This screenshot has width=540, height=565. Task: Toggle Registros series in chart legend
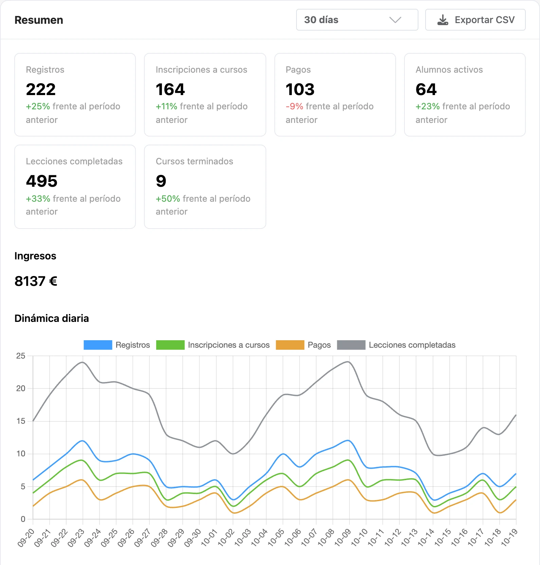tap(116, 345)
